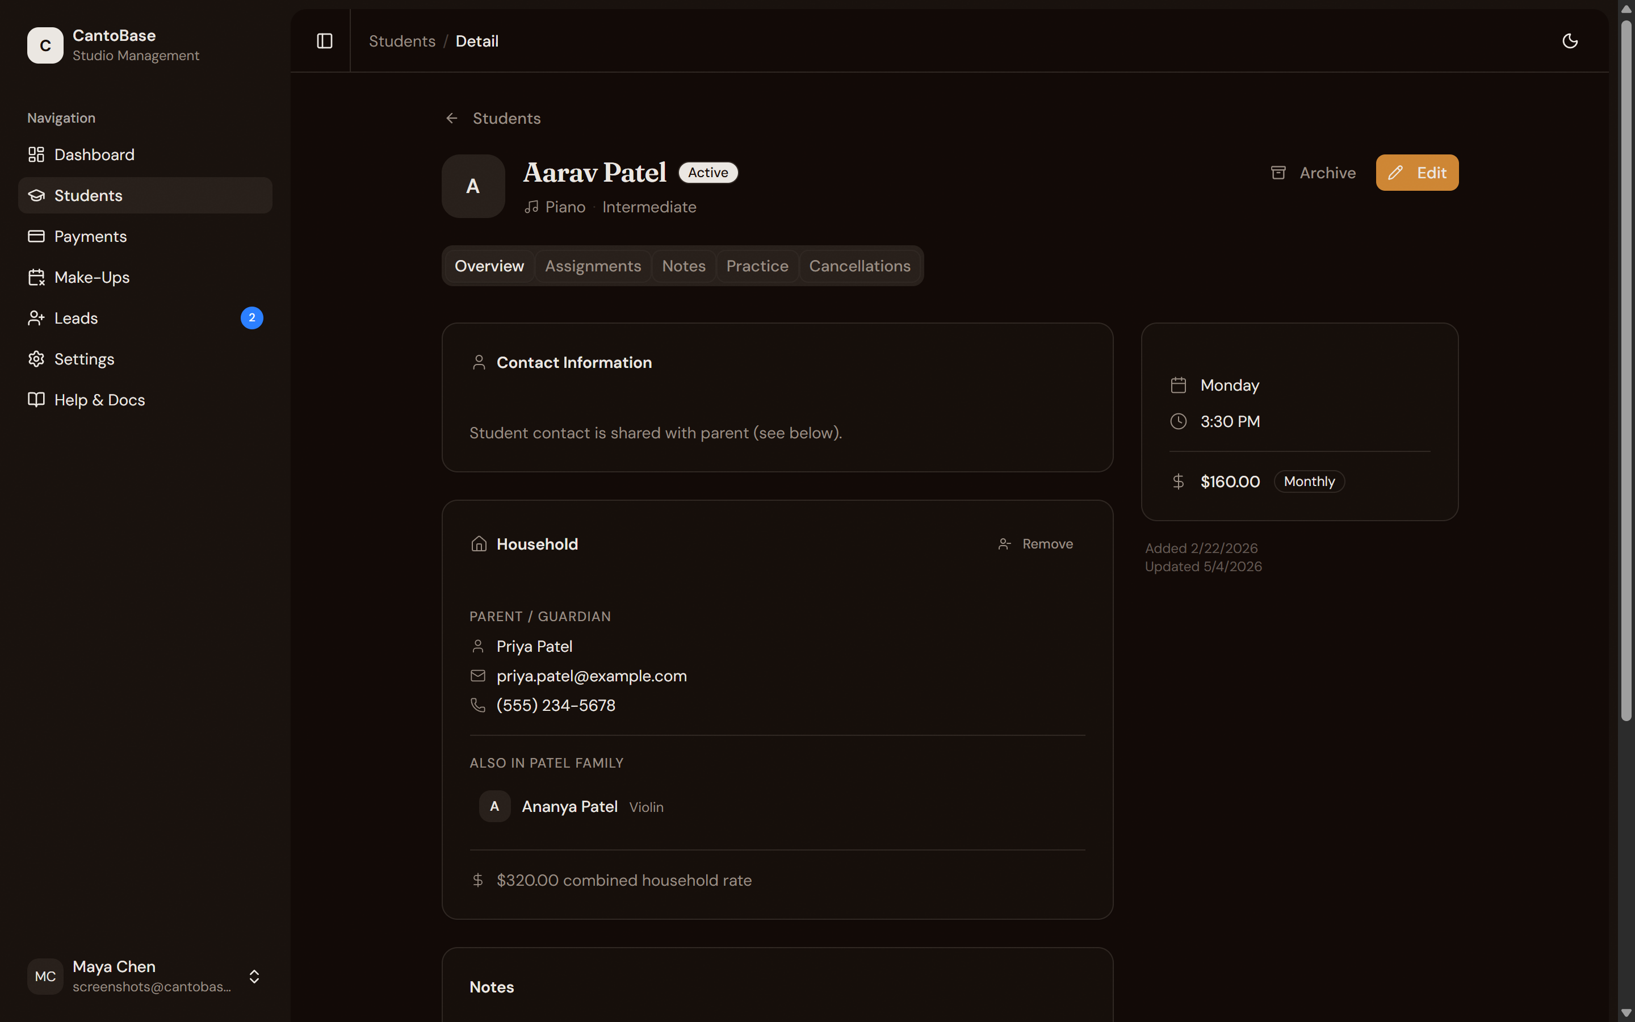Viewport: 1635px width, 1022px height.
Task: Open the Practice tab
Action: tap(757, 266)
